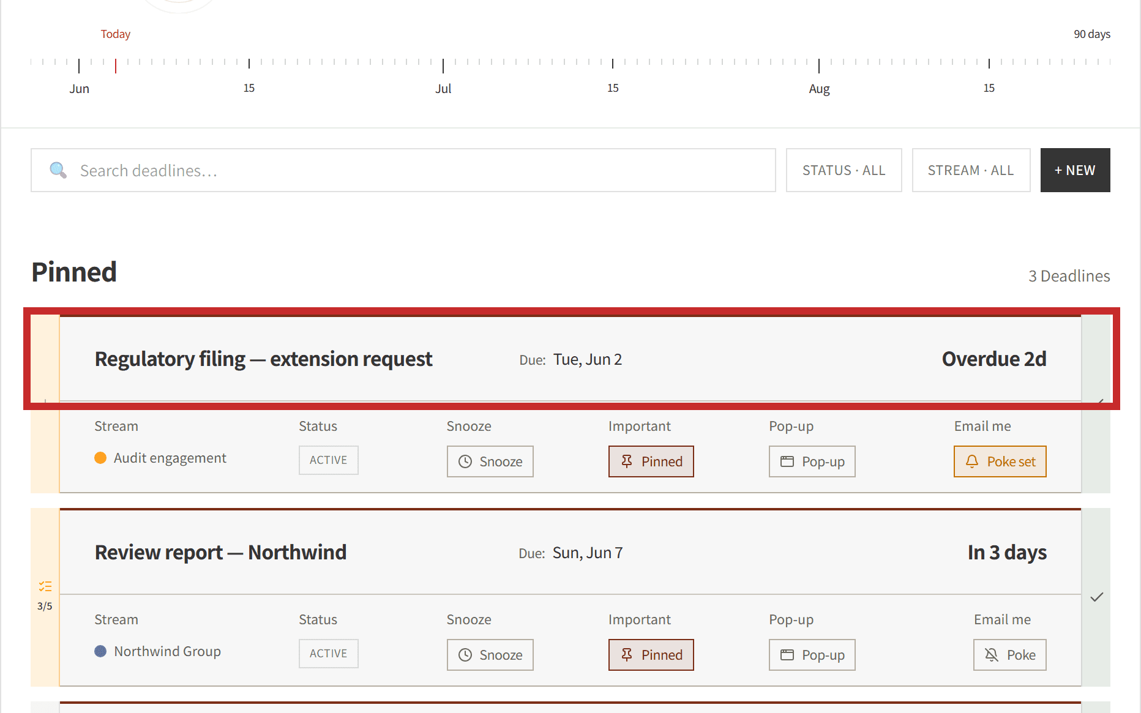Enable Poke email for Review report — Northwind
The width and height of the screenshot is (1141, 713).
[1009, 655]
